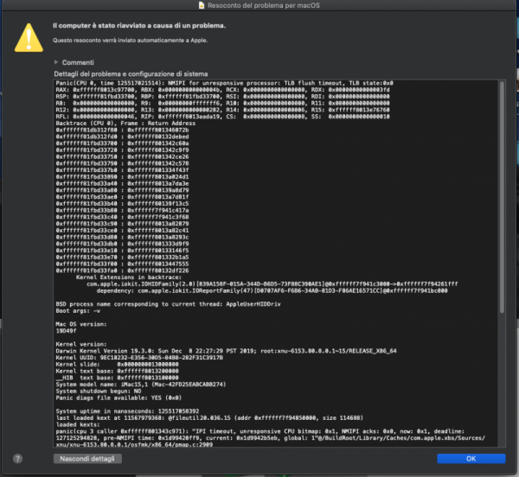Screen dimensions: 519x477
Task: Click 'Dettagli del problema e configurazione' label
Action: [131, 74]
